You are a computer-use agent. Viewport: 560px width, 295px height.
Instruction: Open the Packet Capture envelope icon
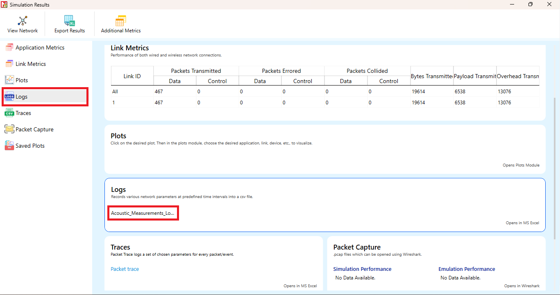pos(9,129)
